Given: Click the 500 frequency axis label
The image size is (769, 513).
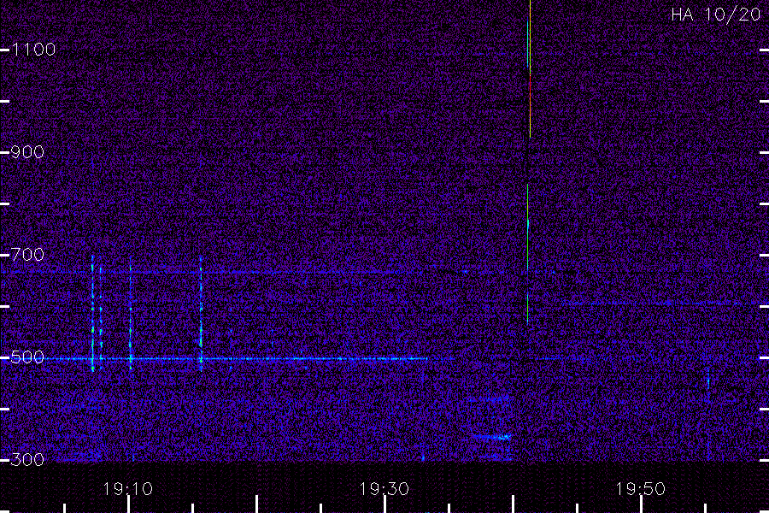Looking at the screenshot, I should (x=27, y=357).
